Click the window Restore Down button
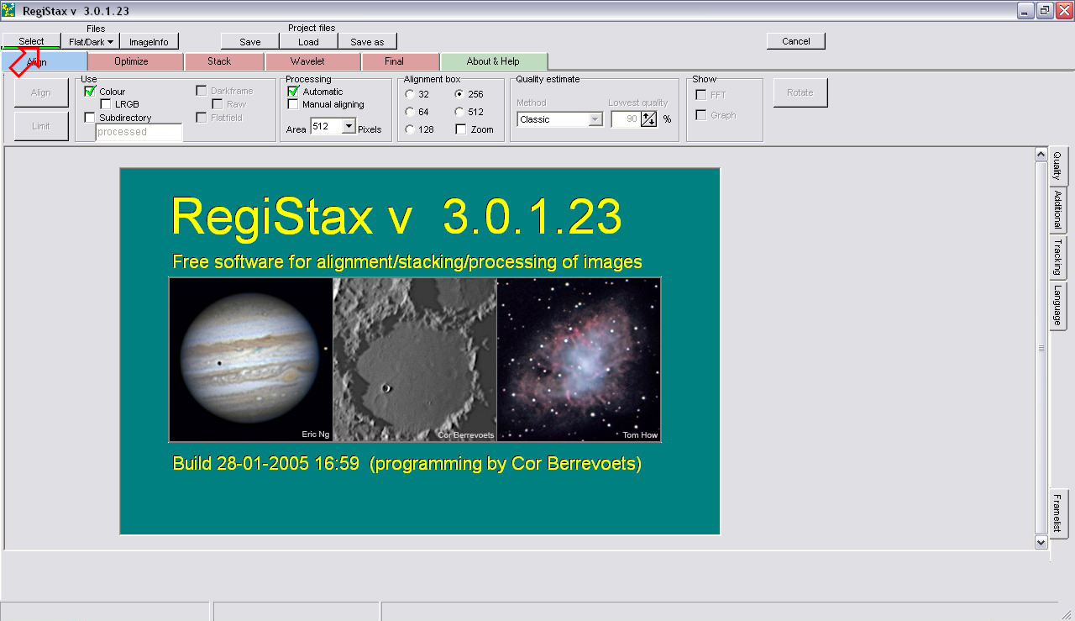 click(x=1045, y=10)
